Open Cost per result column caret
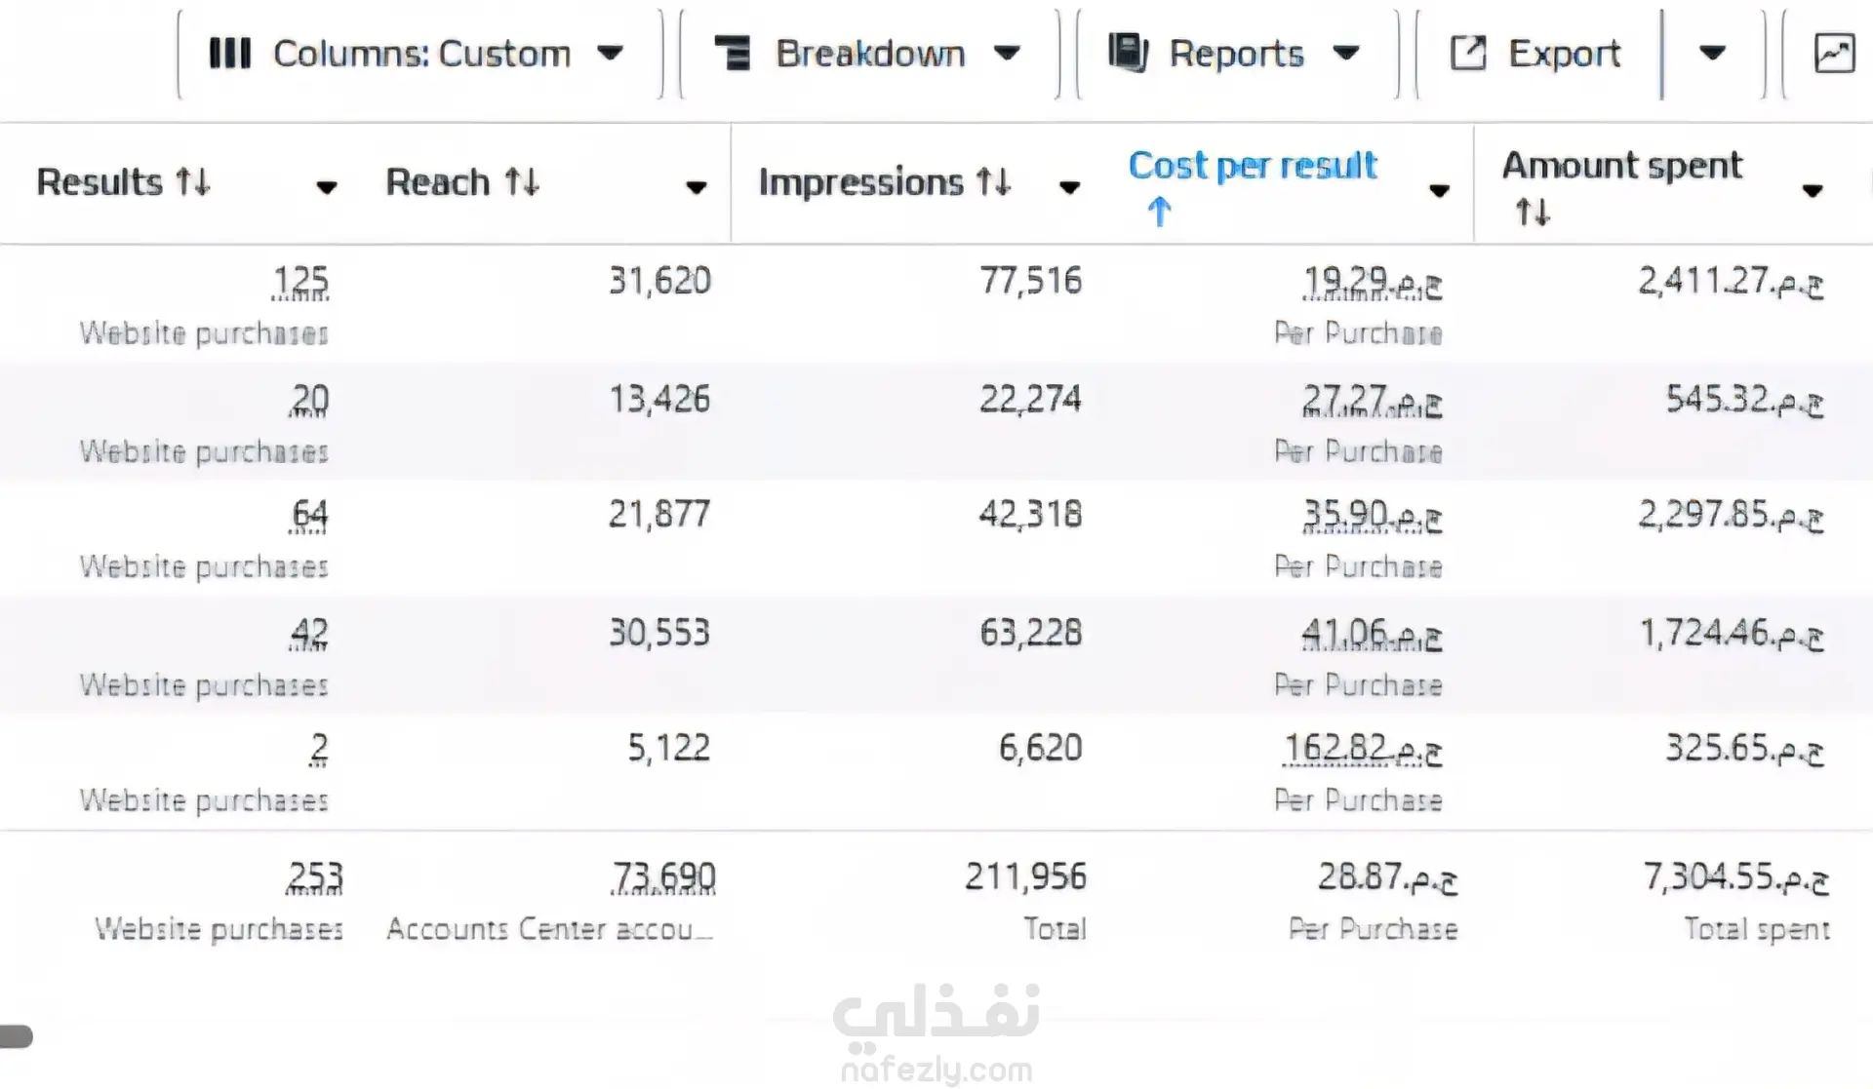The width and height of the screenshot is (1873, 1089). (1439, 191)
